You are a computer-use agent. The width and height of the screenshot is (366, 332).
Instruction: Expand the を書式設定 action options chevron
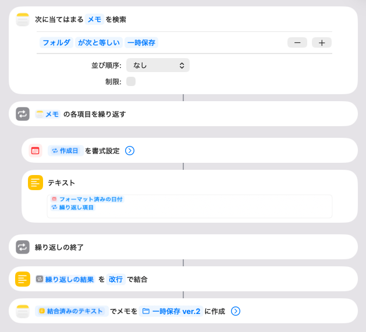[x=130, y=151]
